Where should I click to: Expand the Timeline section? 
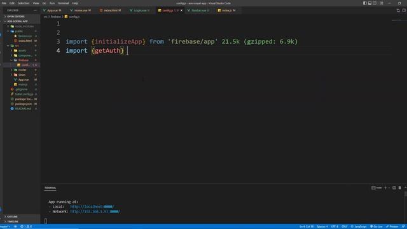click(x=21, y=221)
